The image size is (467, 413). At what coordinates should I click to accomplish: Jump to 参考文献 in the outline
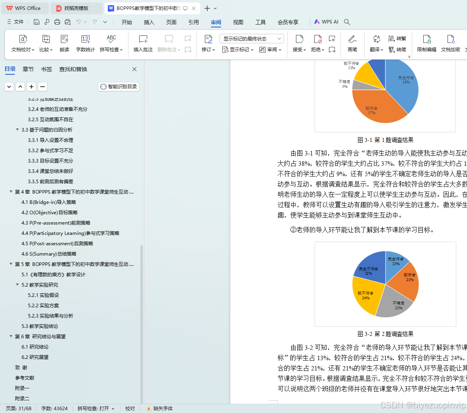(25, 378)
